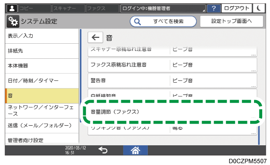
Task: Click the sidebar vertical scrollbar
Action: pyautogui.click(x=80, y=76)
